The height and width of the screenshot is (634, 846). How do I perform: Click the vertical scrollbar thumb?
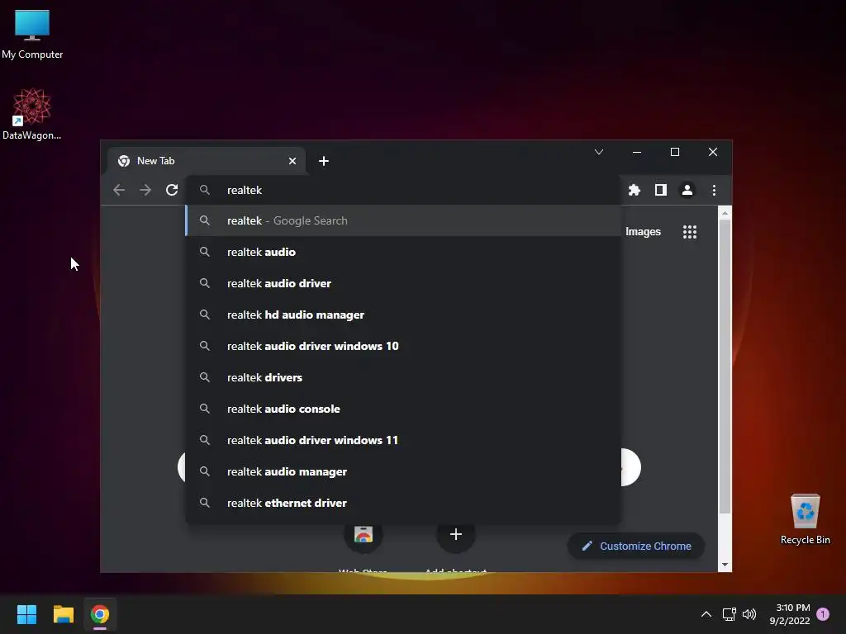pyautogui.click(x=725, y=367)
